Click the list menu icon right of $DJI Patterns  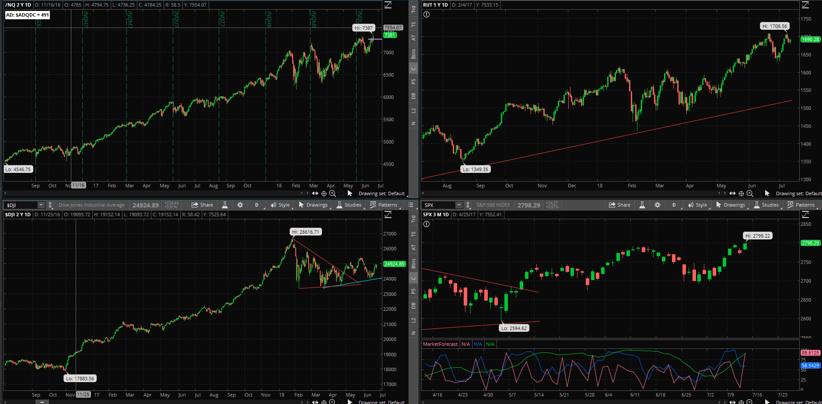411,205
